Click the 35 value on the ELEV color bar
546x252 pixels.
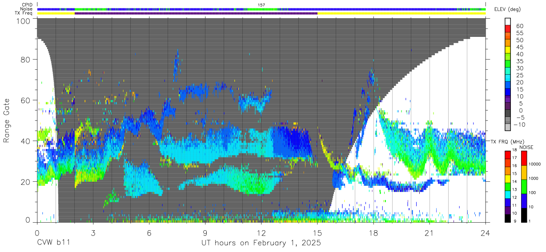tap(519, 61)
